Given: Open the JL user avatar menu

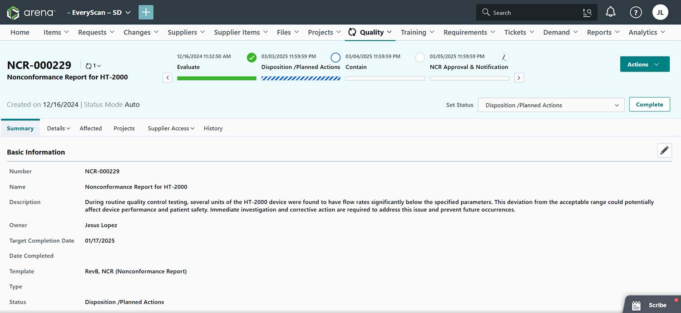Looking at the screenshot, I should point(660,12).
